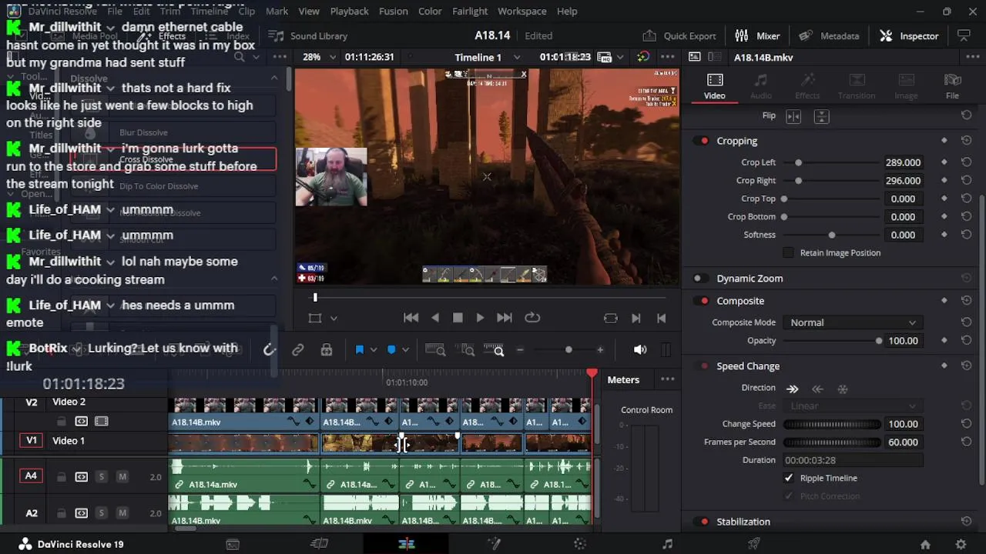Adjust the Opacity slider handle
The image size is (986, 554).
pos(879,341)
